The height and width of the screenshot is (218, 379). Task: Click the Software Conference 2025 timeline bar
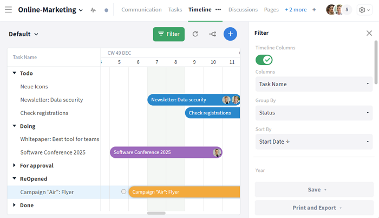(x=162, y=152)
